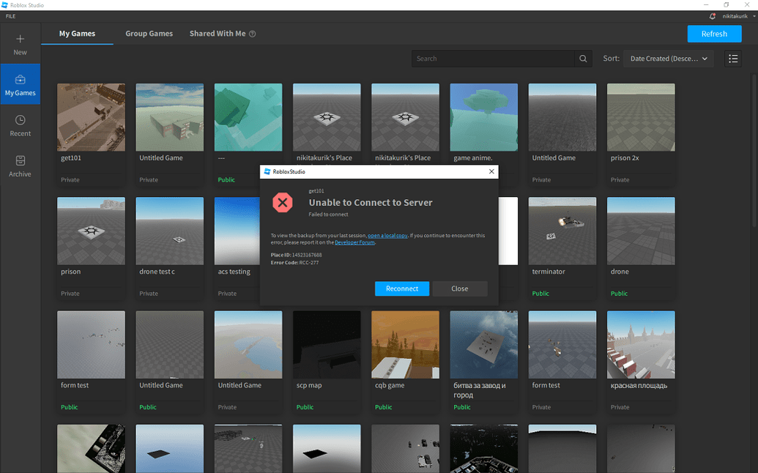Switch to the Shared With Me tab
758x473 pixels.
(x=216, y=33)
